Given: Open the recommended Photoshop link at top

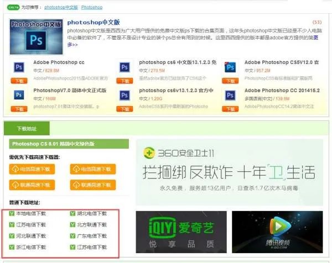Looking at the screenshot, I should (x=92, y=7).
